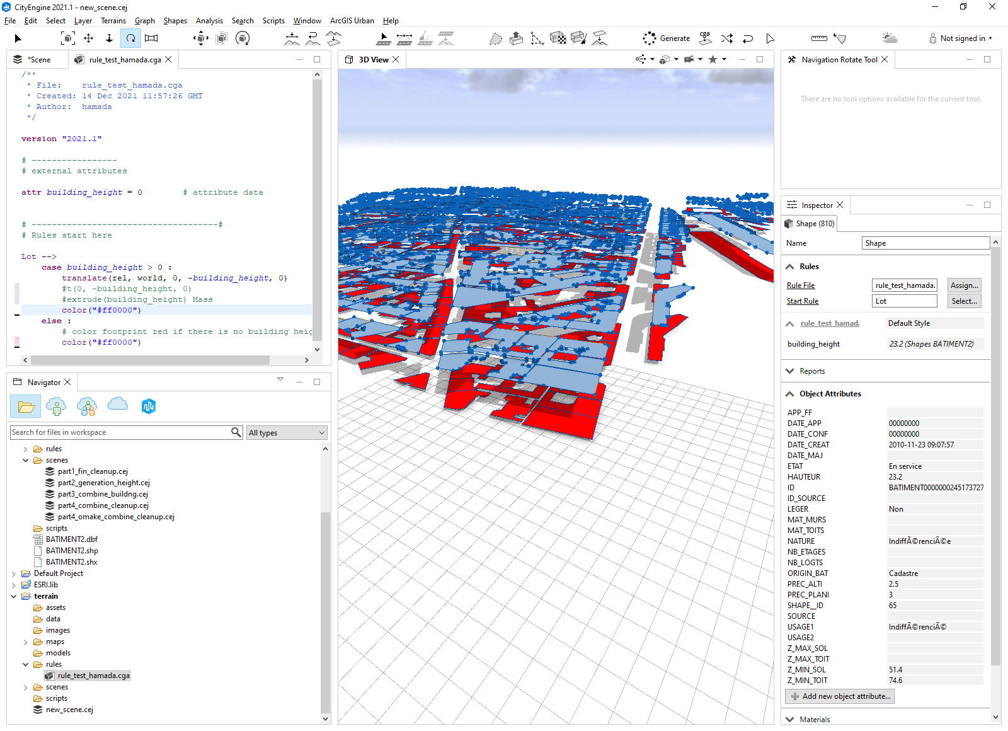Collapse the Reports section in Inspector
The height and width of the screenshot is (731, 1008).
(789, 371)
